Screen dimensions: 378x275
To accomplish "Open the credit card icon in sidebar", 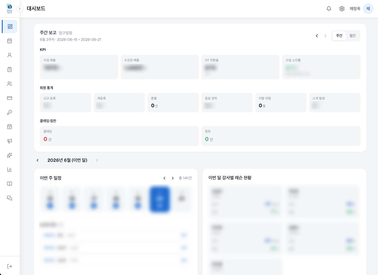I will (10, 98).
